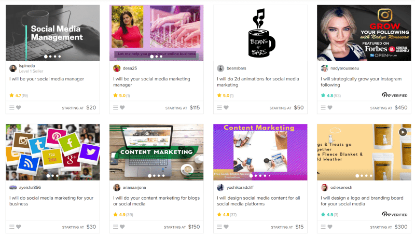Image resolution: width=415 pixels, height=236 pixels.
Task: Play video on odiesenesh gig thumbnail
Action: pos(403,132)
